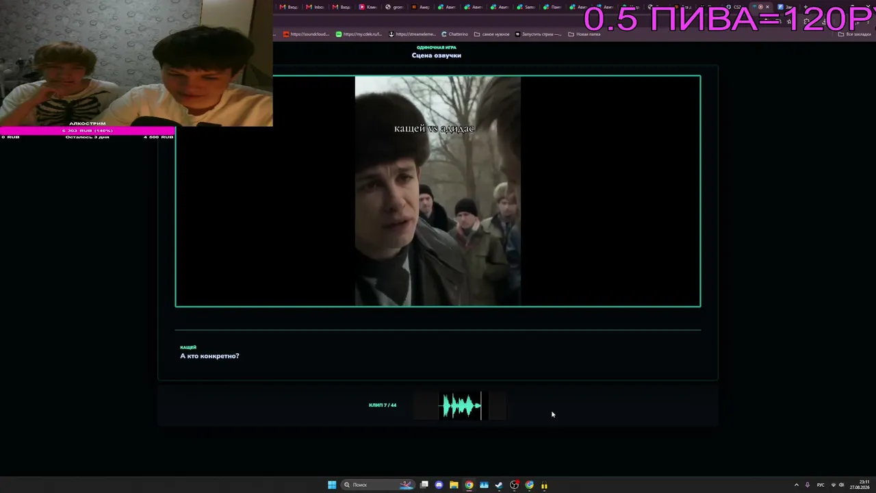Open the Все закладки bookmarks folder
876x493 pixels.
855,34
